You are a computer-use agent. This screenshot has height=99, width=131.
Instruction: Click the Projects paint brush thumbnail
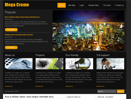tap(49, 64)
